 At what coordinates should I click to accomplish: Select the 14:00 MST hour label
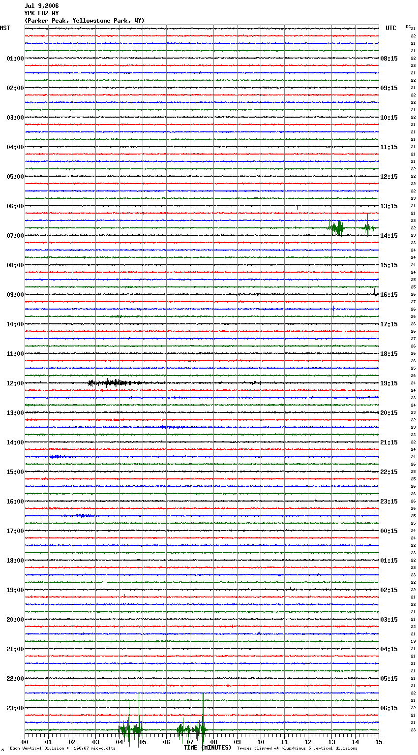click(x=15, y=442)
